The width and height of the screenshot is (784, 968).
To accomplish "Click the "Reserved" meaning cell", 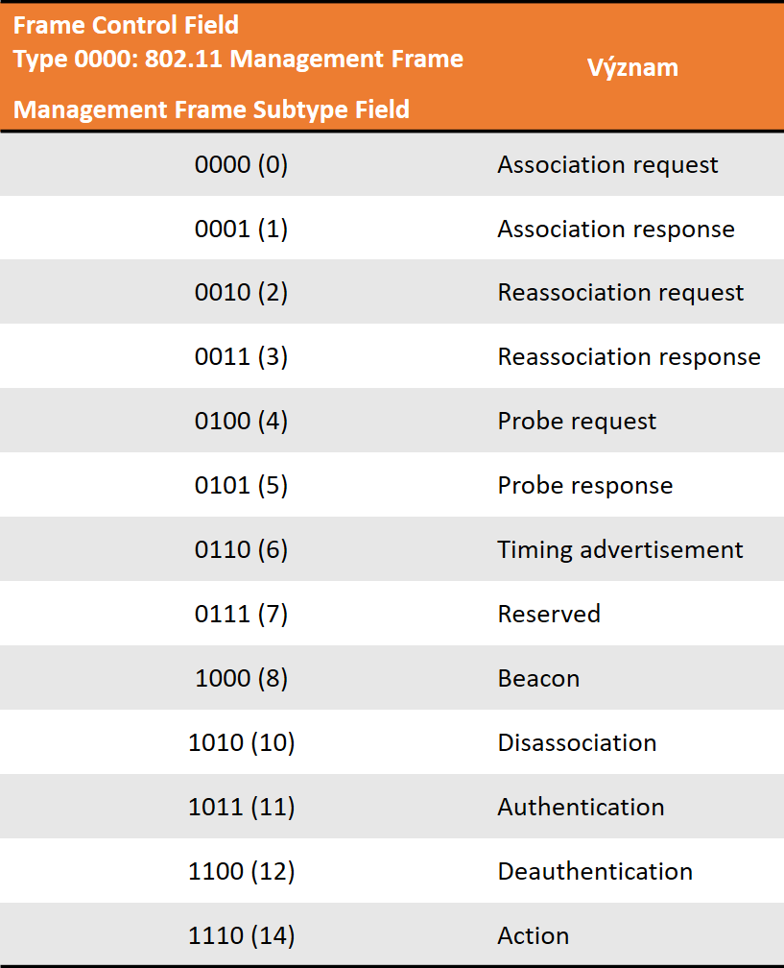I will [549, 615].
